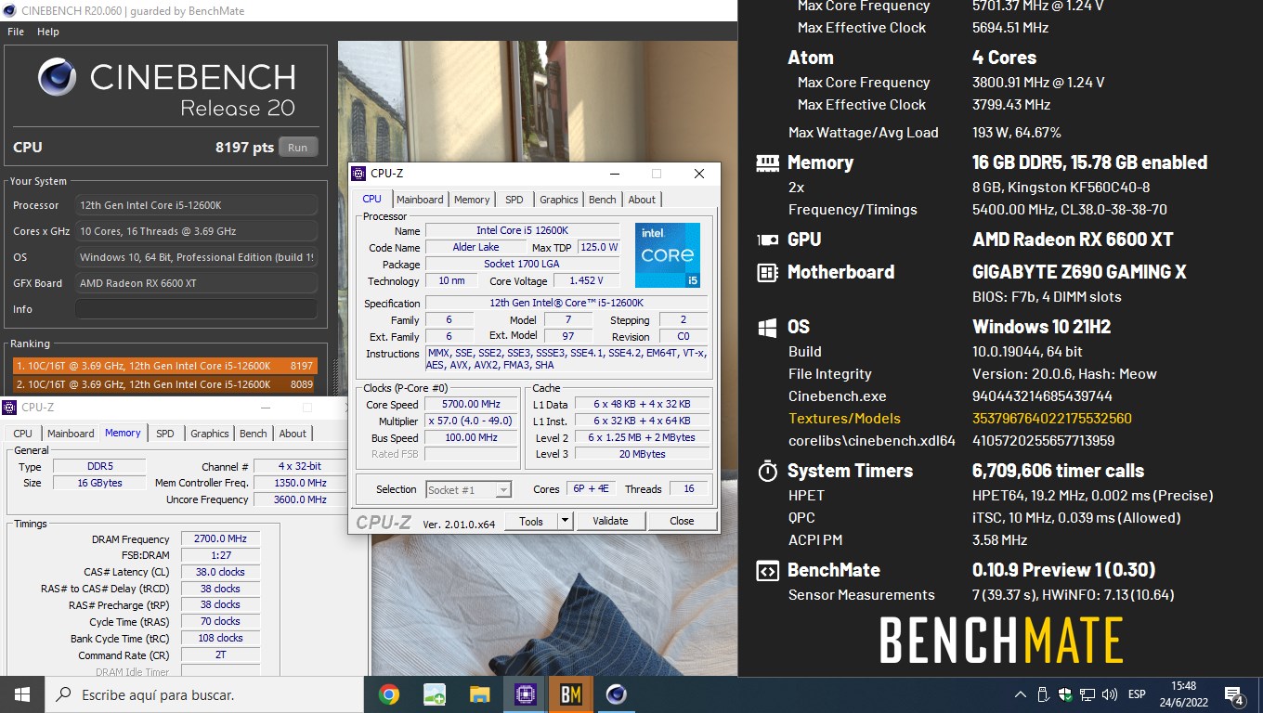1263x713 pixels.
Task: Click the volume tray icon
Action: pyautogui.click(x=1109, y=694)
